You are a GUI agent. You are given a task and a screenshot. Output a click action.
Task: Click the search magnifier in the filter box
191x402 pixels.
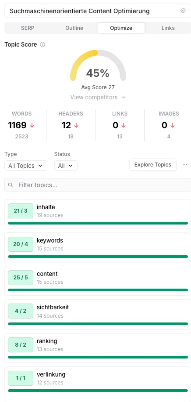click(x=11, y=185)
